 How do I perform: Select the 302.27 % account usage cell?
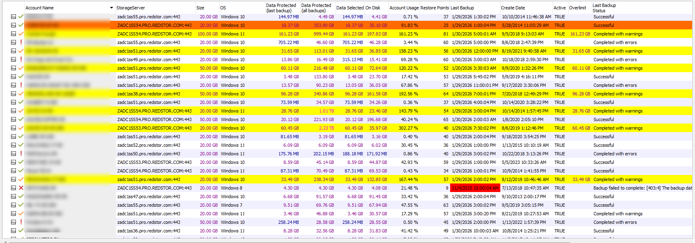pos(404,128)
